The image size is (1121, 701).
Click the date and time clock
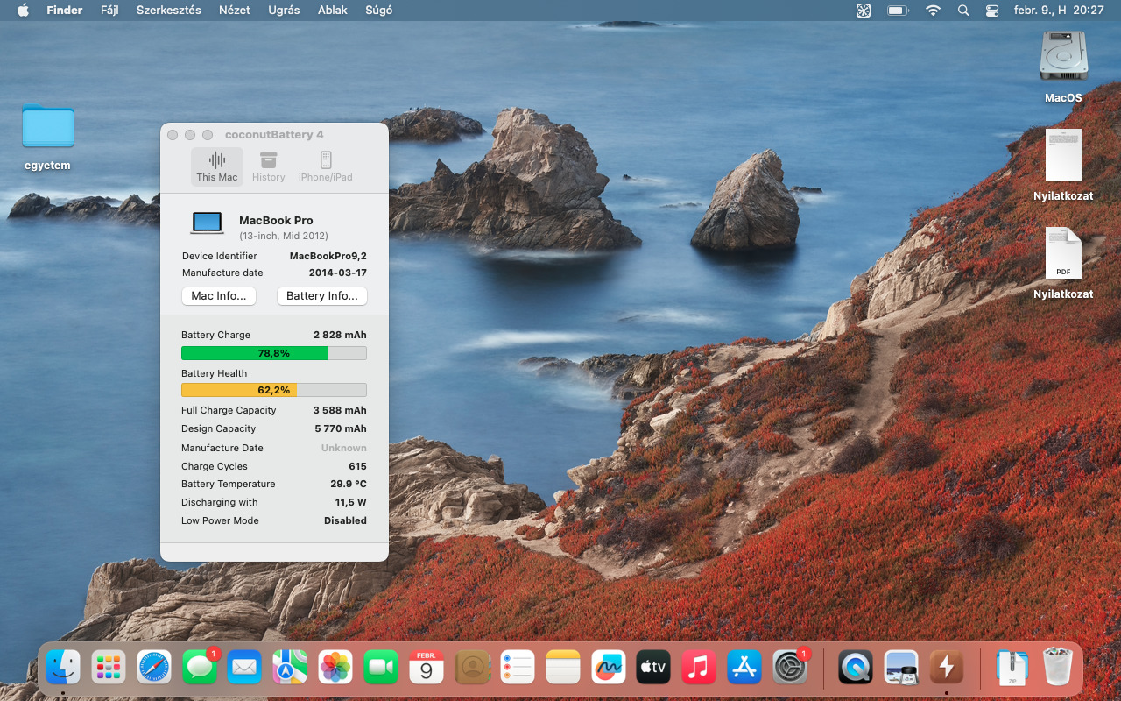pos(1059,11)
